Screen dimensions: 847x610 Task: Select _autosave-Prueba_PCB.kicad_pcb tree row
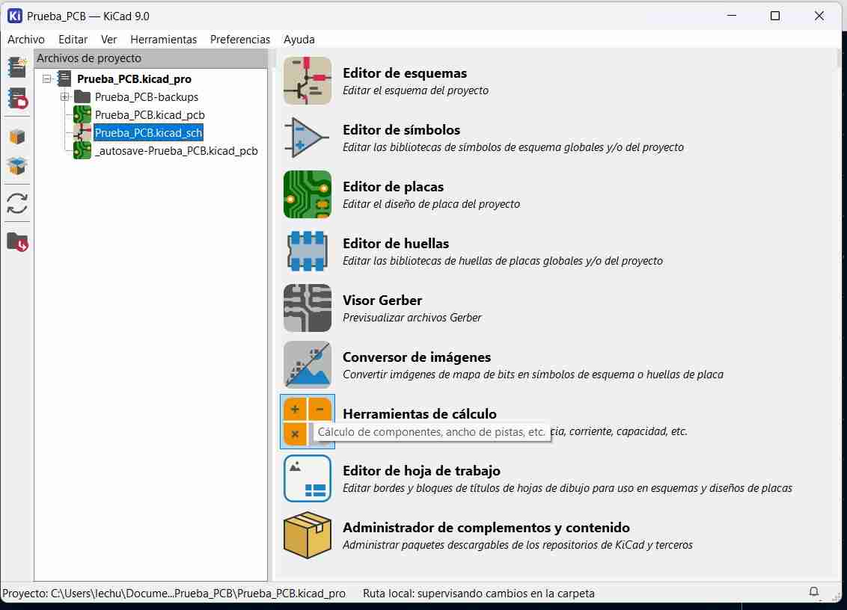coord(176,150)
